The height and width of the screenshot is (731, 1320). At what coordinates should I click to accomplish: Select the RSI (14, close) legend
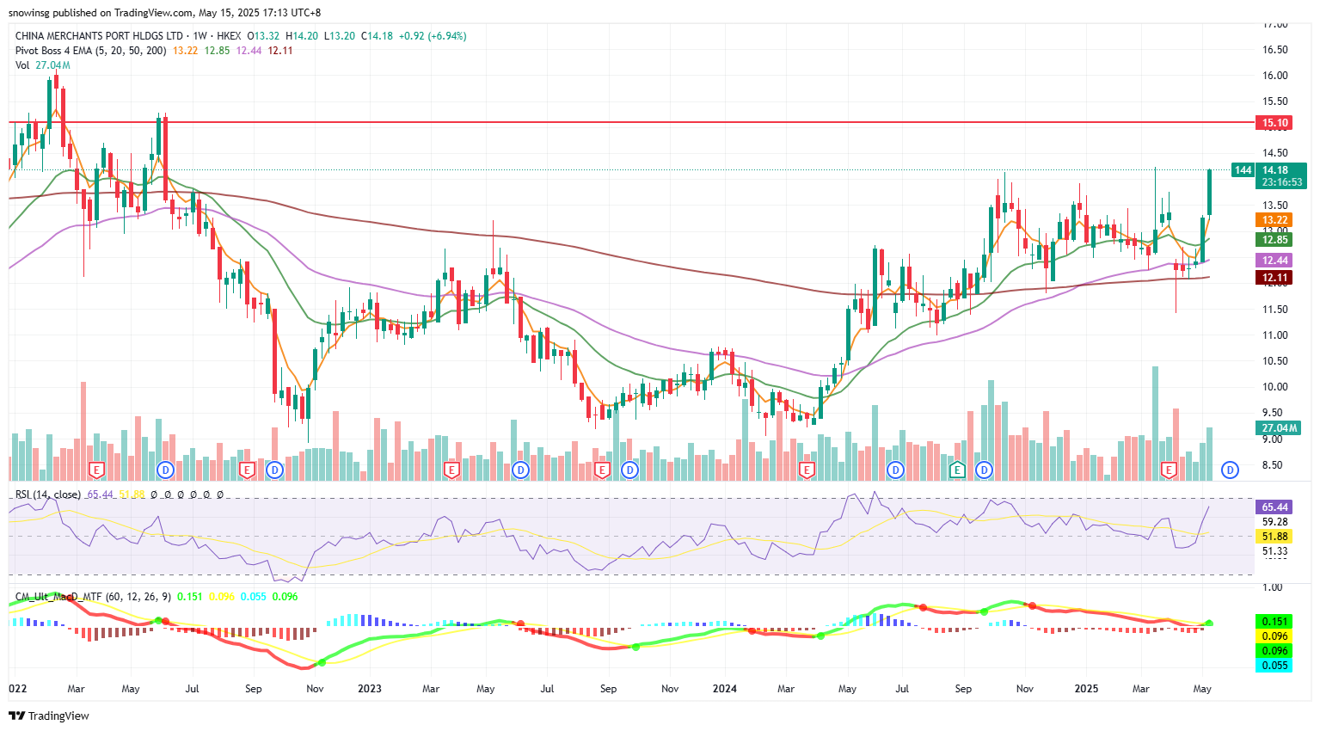pos(48,494)
